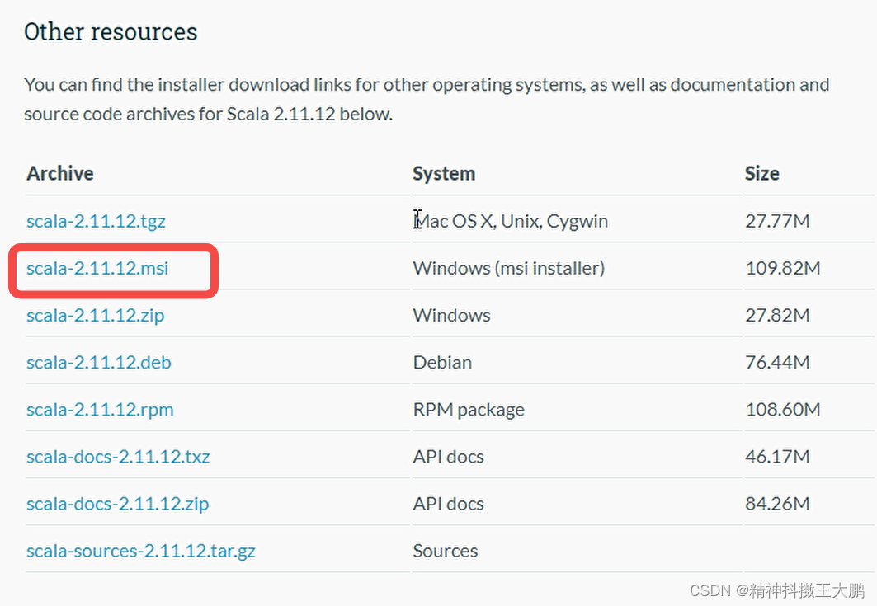Download scala-2.11.12.zip for Windows

tap(95, 316)
